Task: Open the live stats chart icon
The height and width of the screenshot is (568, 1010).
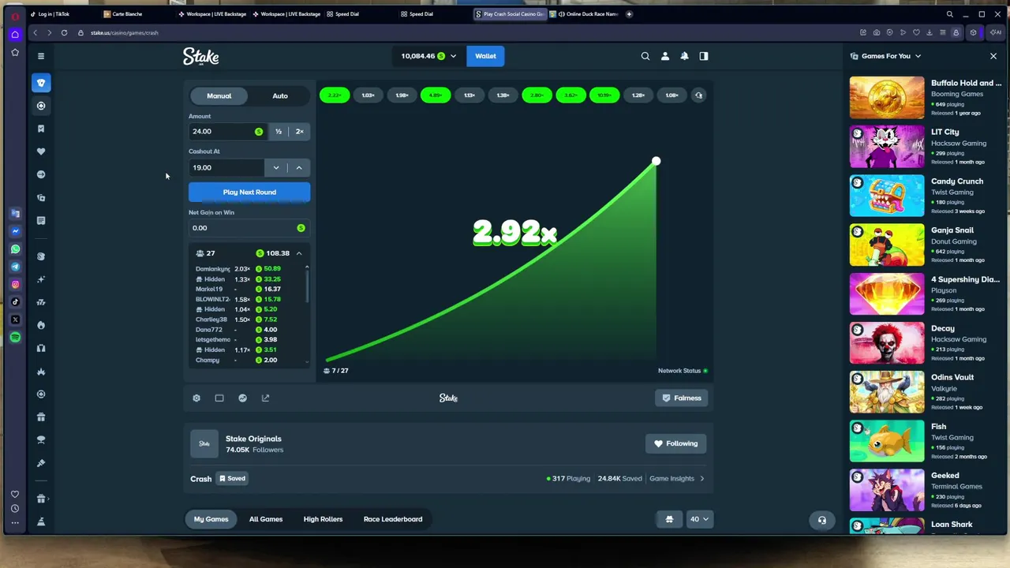Action: 242,398
